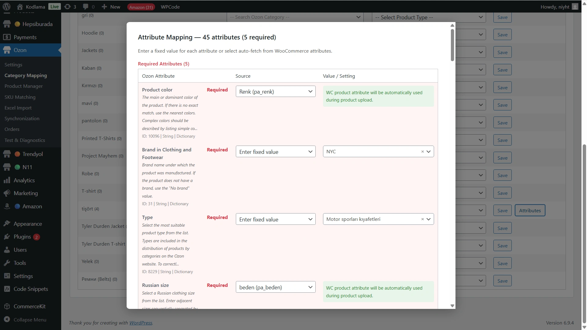The width and height of the screenshot is (587, 330).
Task: Clear the NYC brand value
Action: [422, 151]
